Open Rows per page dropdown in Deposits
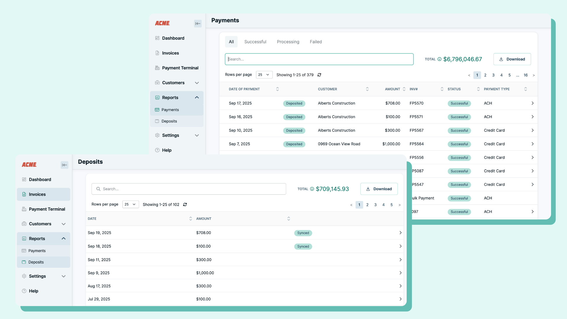This screenshot has height=319, width=567. (x=131, y=204)
